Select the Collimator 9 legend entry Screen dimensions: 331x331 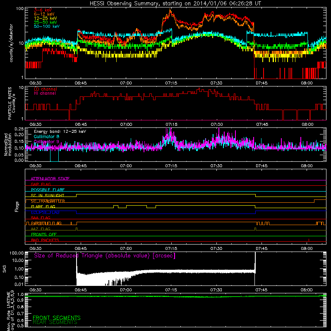click(46, 142)
